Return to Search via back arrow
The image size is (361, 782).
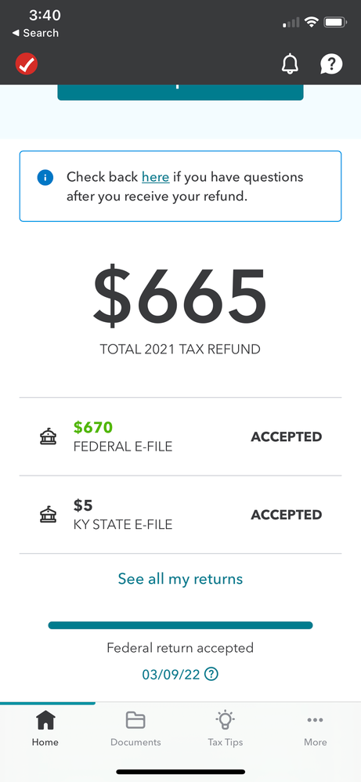[x=35, y=33]
